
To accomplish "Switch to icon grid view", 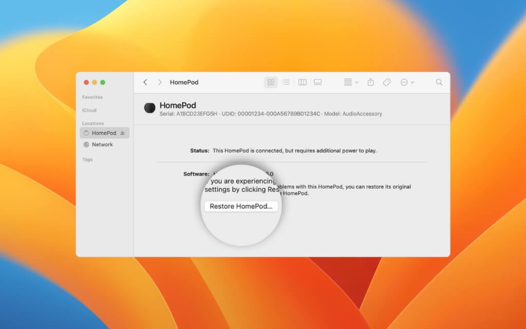I will 271,82.
